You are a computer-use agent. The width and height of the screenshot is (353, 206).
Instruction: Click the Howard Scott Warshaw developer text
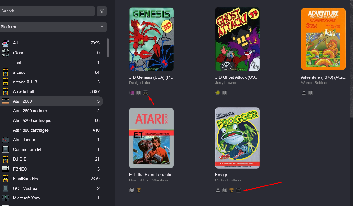click(x=149, y=180)
